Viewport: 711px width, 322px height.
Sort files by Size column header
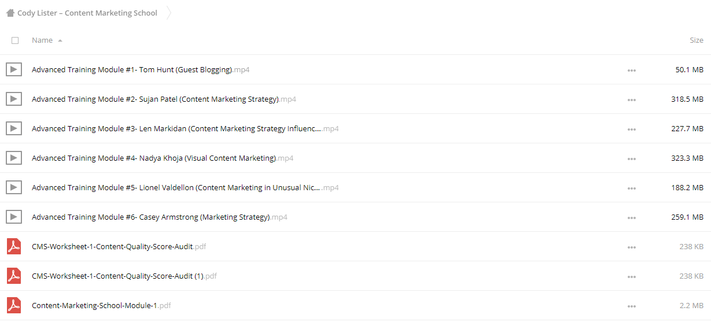tap(697, 40)
